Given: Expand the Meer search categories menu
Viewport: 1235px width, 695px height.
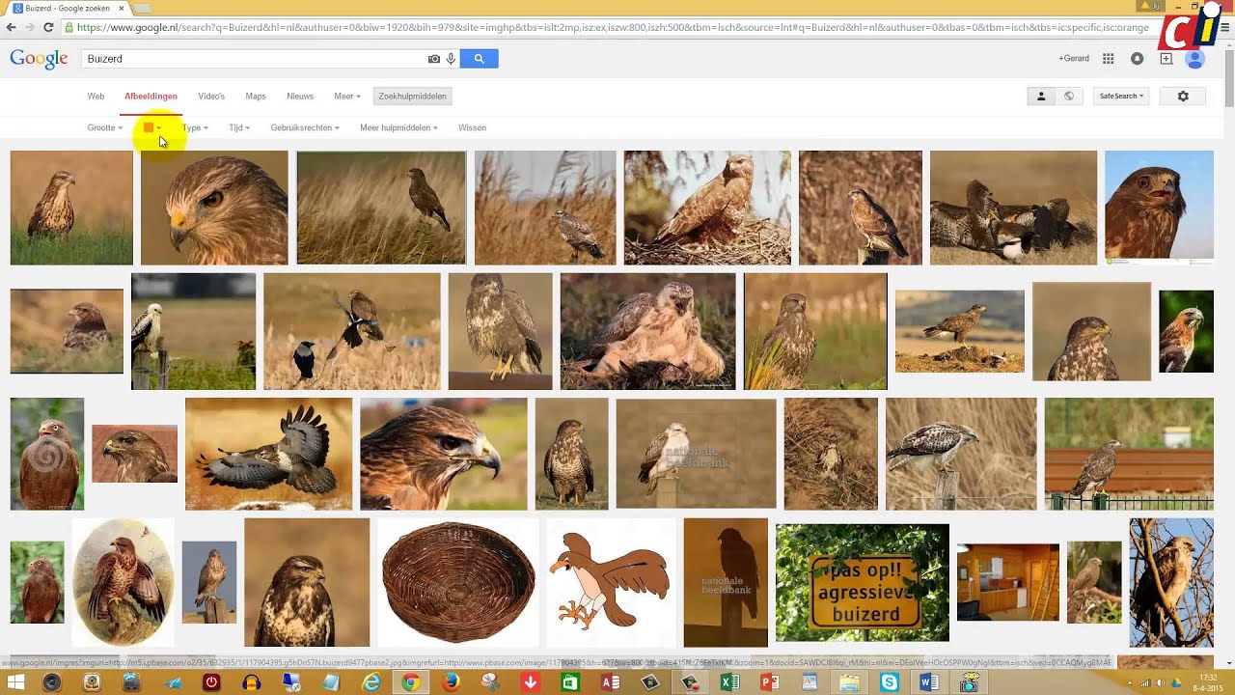Looking at the screenshot, I should 347,97.
